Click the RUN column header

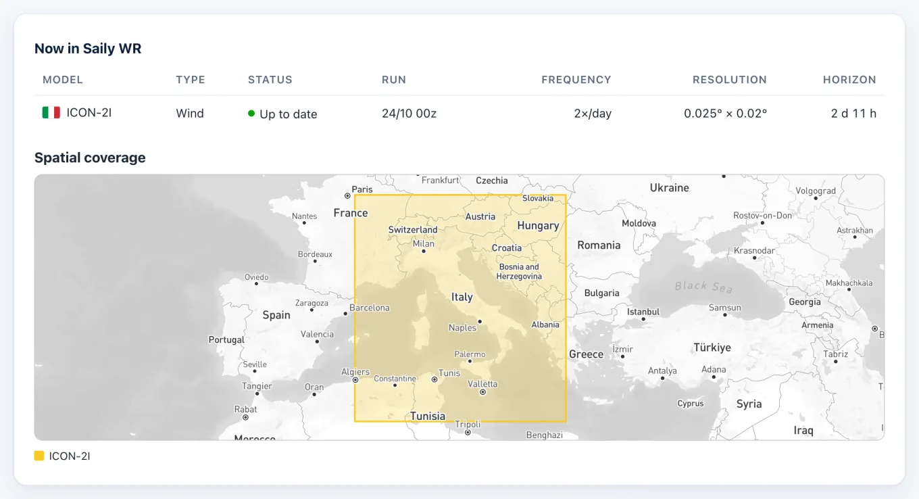pos(394,80)
